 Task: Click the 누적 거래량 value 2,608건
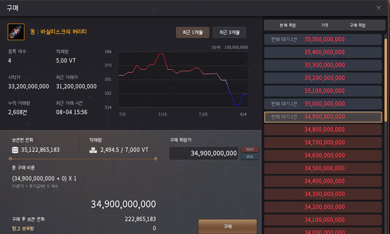click(18, 112)
